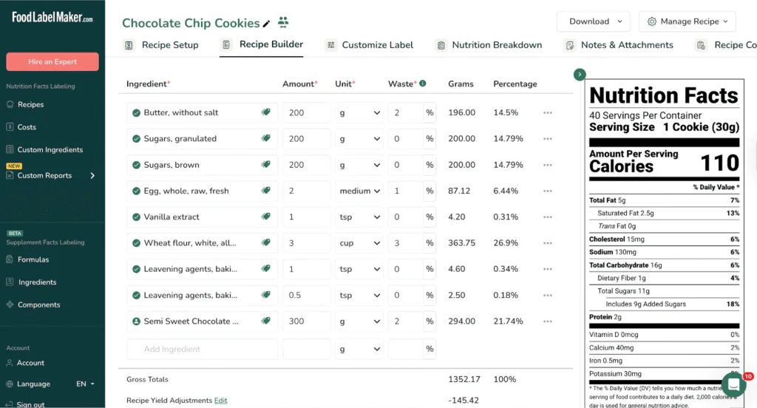Open the Manage Recipe dropdown
The height and width of the screenshot is (408, 757).
687,21
